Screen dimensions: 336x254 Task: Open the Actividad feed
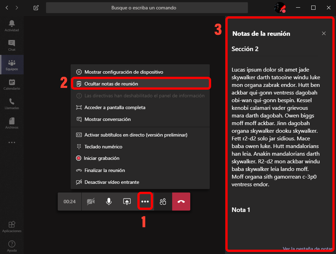12,26
